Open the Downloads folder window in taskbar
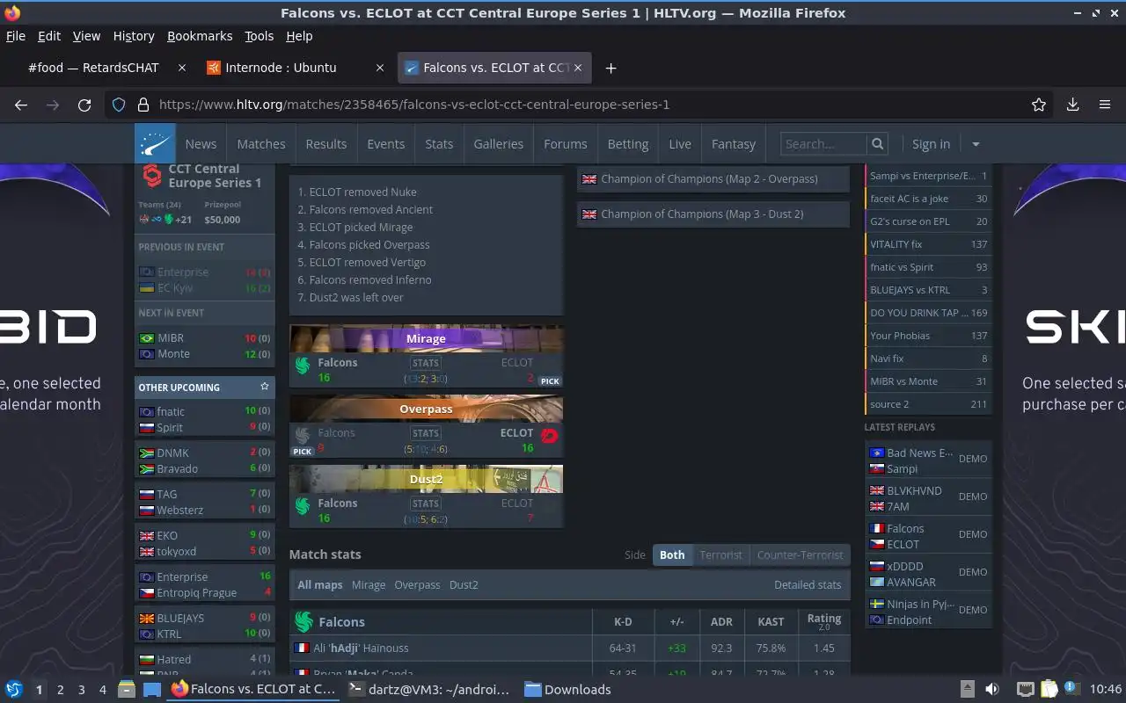Screen dimensions: 1126x703 point(567,690)
